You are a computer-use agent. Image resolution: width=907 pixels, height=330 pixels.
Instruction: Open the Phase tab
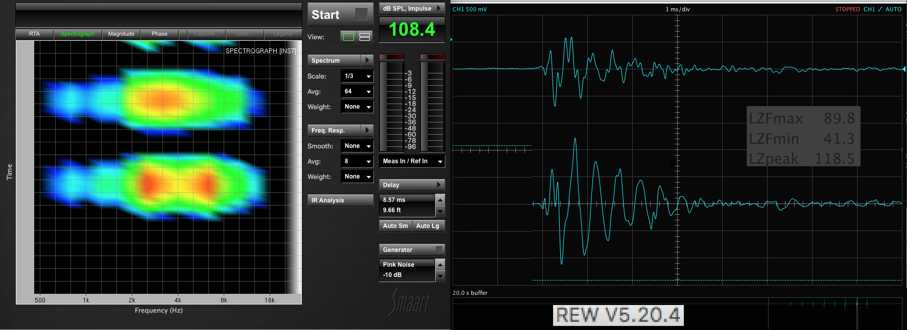point(159,34)
